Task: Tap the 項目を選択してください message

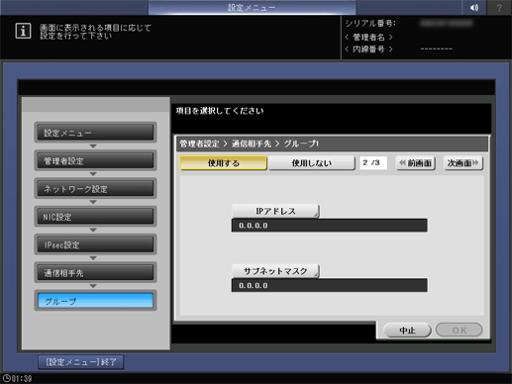Action: pos(220,111)
